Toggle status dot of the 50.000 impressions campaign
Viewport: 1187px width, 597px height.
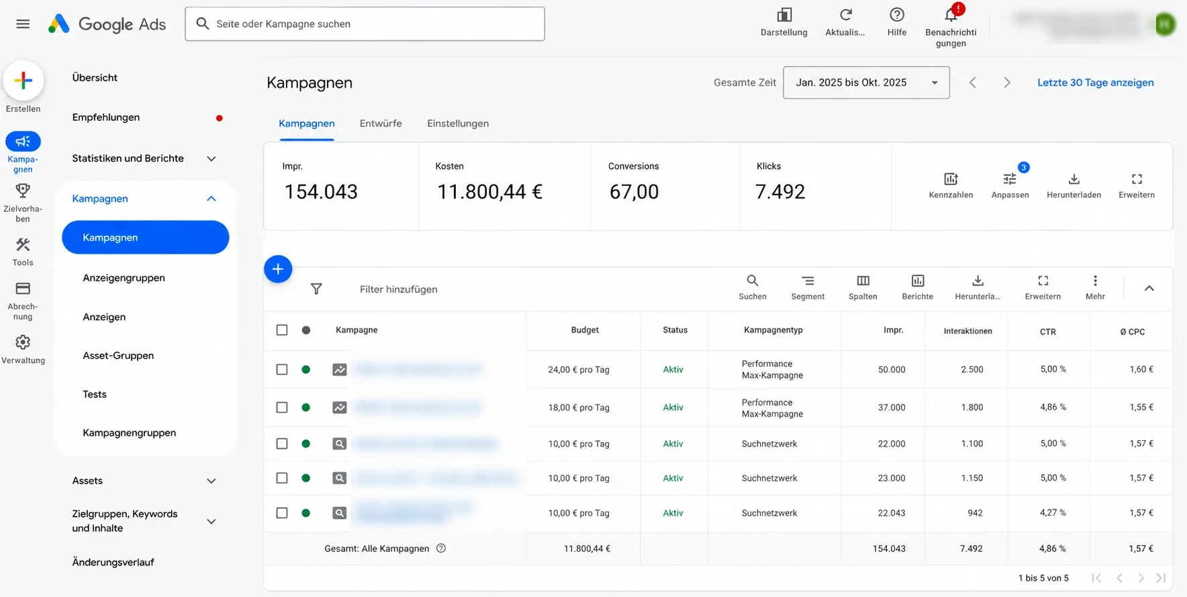click(306, 370)
